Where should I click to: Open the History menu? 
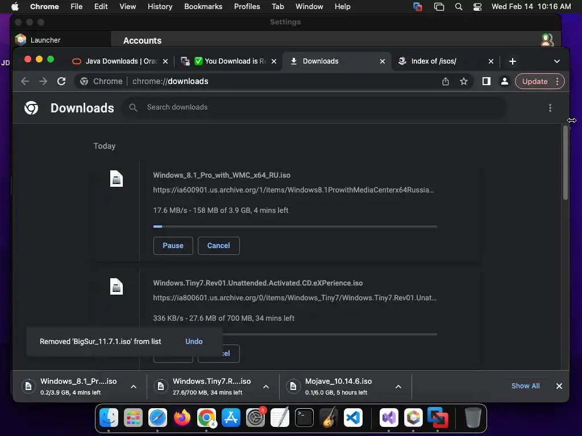tap(160, 7)
